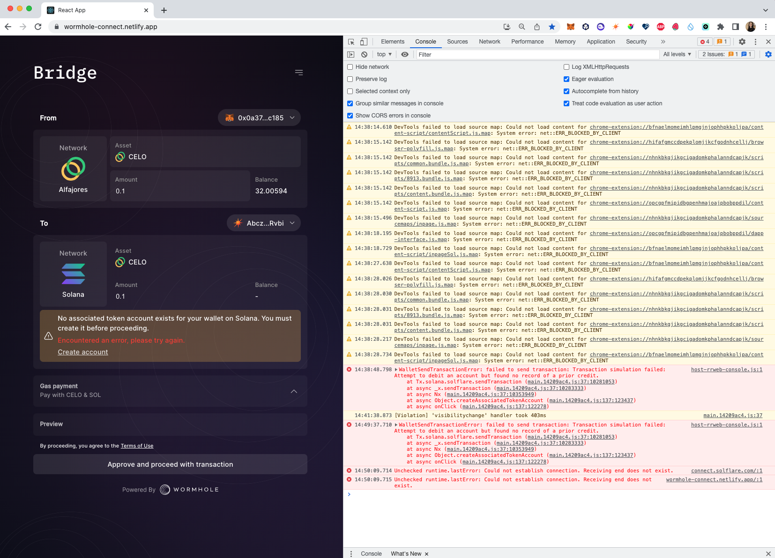Viewport: 775px width, 558px height.
Task: Open the JavaScript context dropdown labeled top
Action: (x=383, y=54)
